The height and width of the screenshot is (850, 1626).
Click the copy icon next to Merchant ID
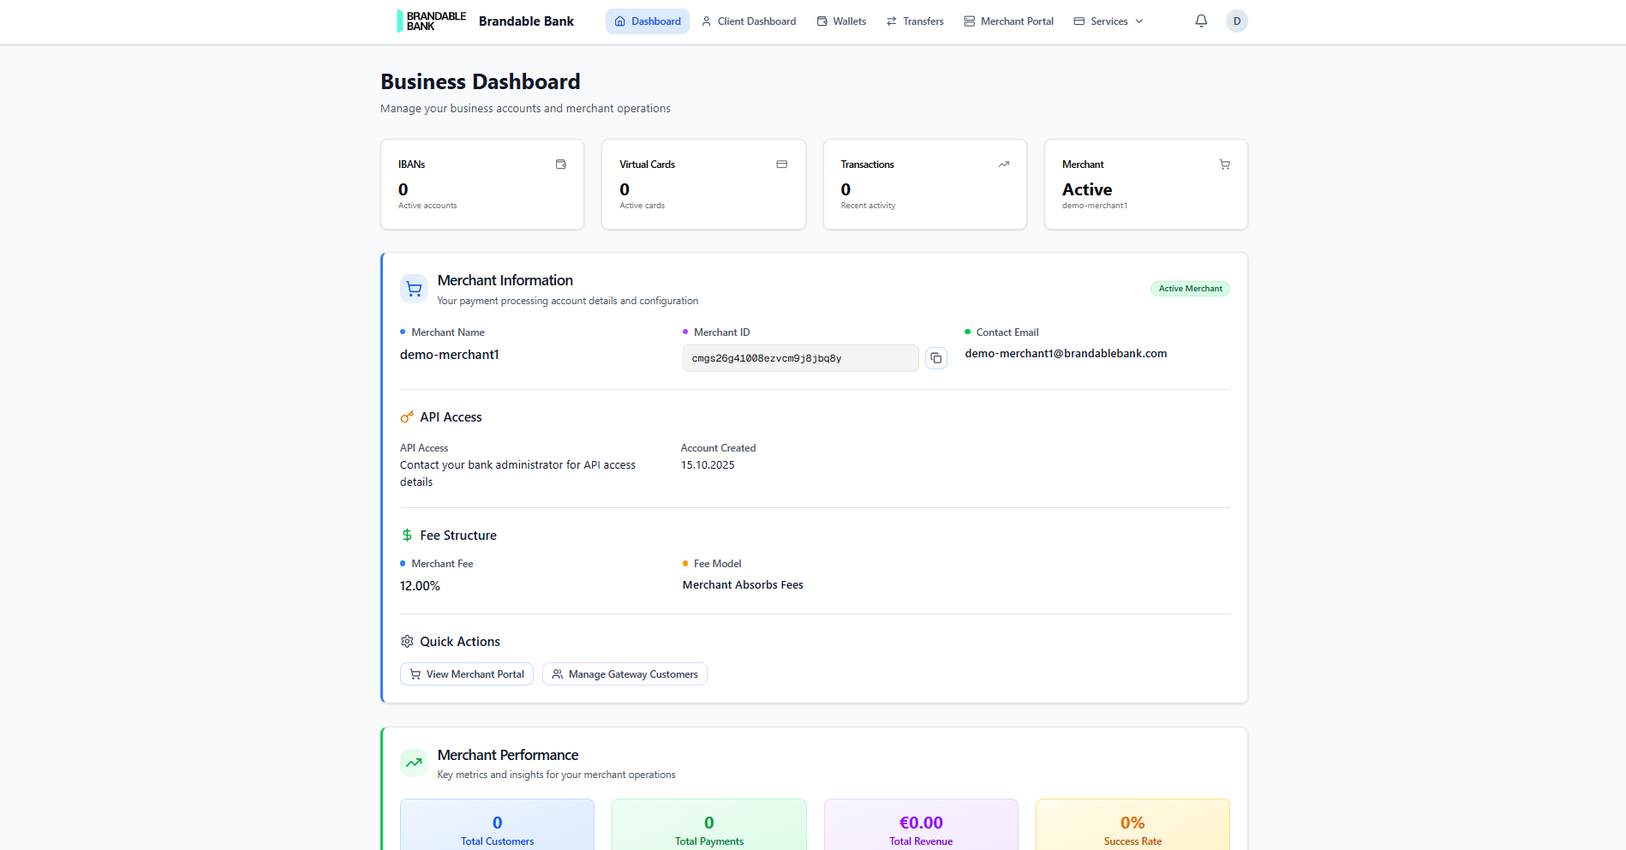(936, 357)
